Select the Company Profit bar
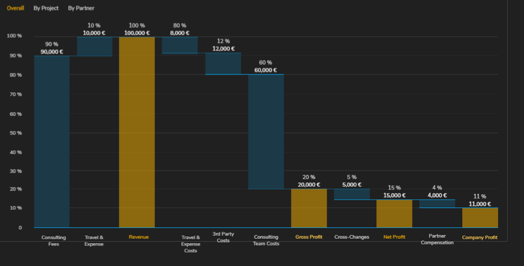The width and height of the screenshot is (524, 266). [x=480, y=218]
